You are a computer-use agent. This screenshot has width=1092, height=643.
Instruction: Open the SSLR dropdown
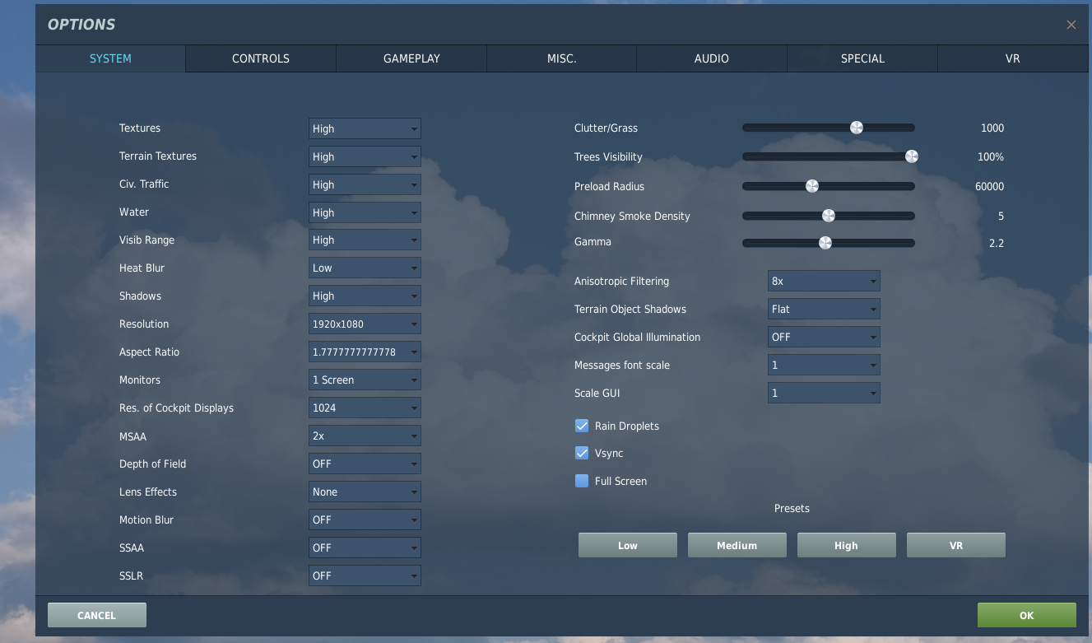point(365,576)
